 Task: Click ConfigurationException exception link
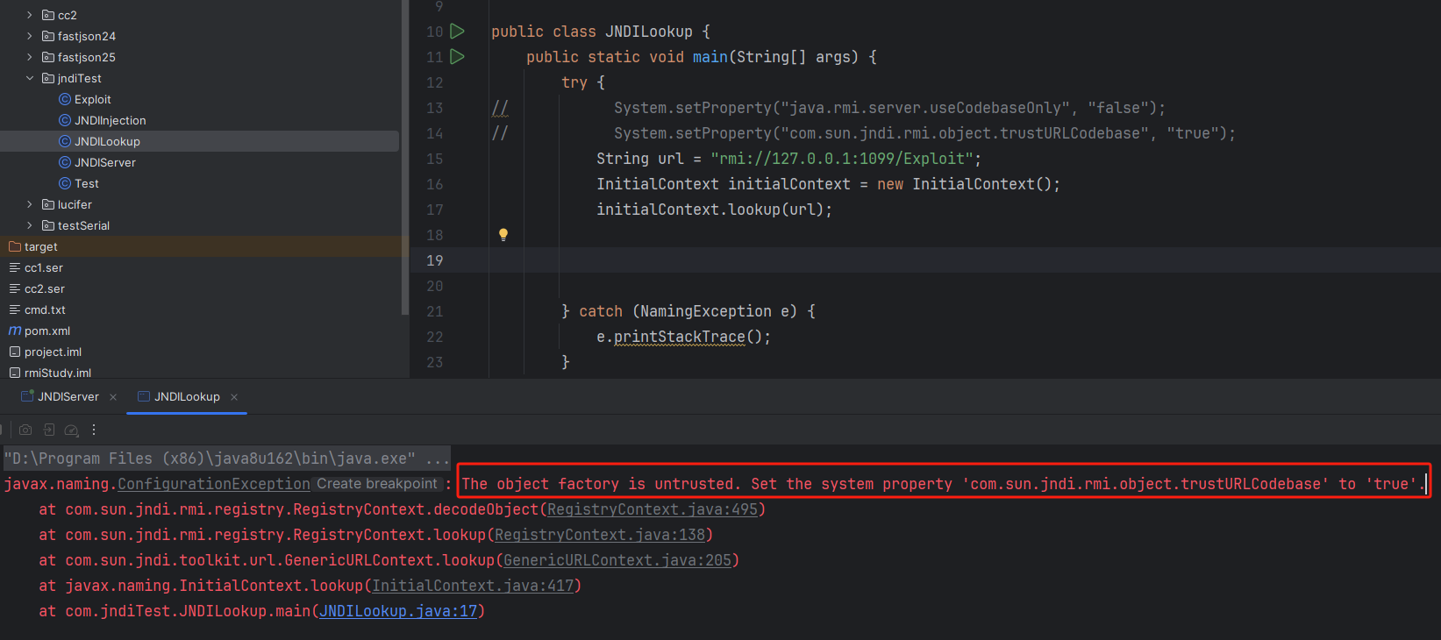pyautogui.click(x=214, y=484)
